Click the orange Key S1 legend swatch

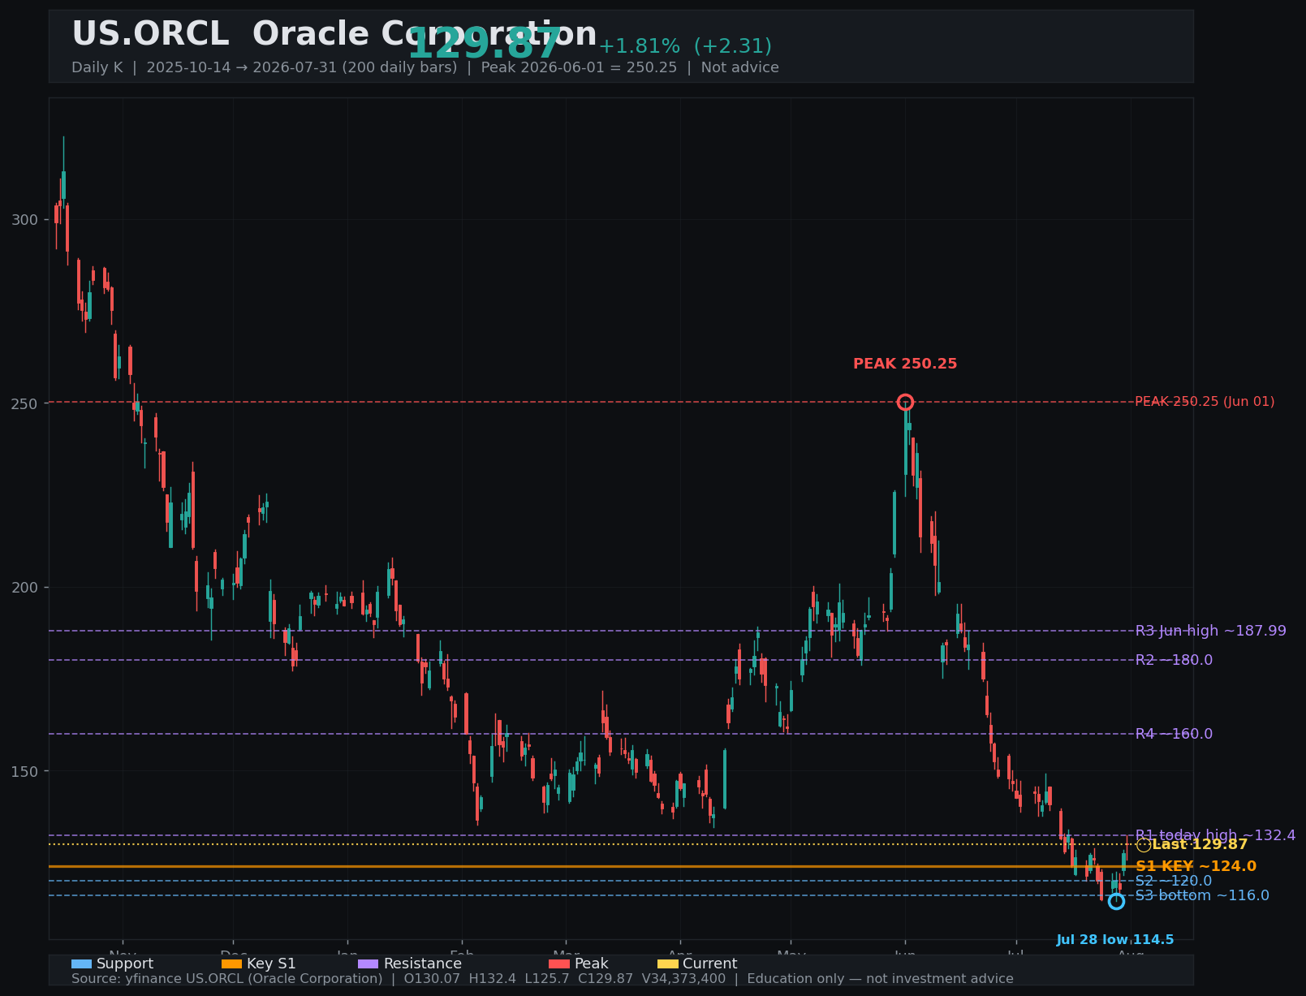pos(231,964)
